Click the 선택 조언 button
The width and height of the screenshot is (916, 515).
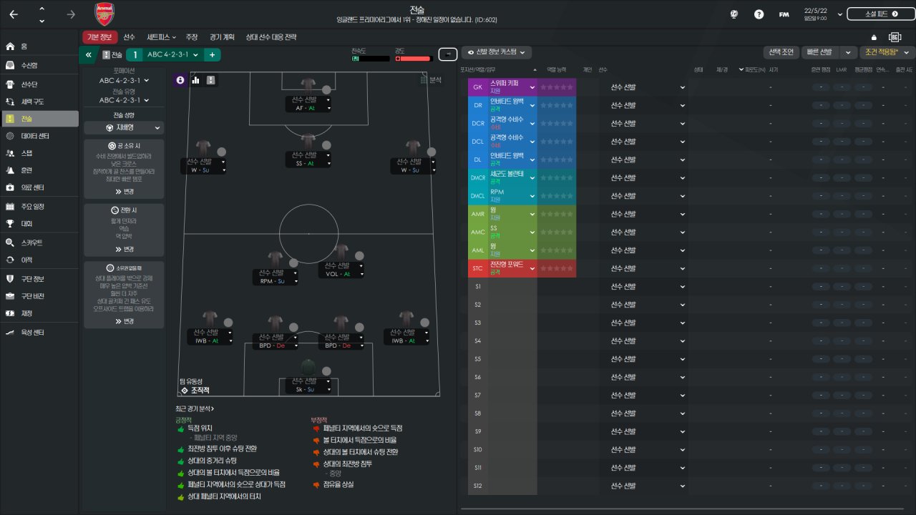click(x=781, y=52)
